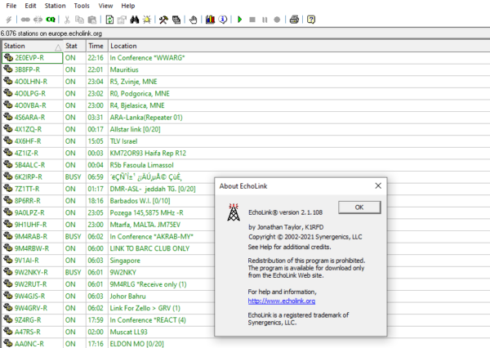Click the Copy toolbar icon
The height and width of the screenshot is (348, 490).
80,20
